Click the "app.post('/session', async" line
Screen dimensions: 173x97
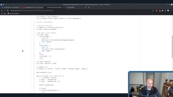tap(50, 76)
